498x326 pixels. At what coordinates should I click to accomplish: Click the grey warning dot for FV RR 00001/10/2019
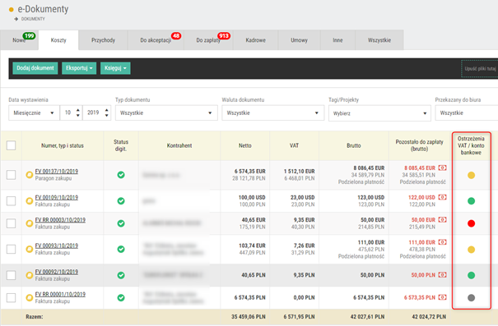click(x=472, y=297)
